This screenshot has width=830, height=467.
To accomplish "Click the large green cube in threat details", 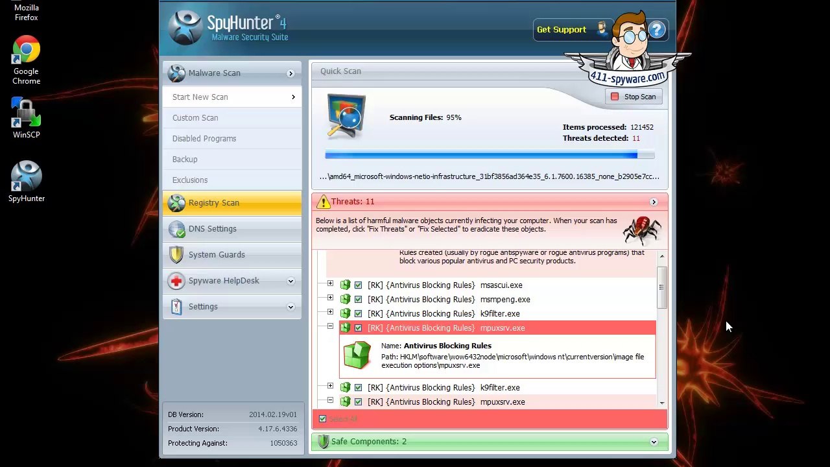I will [x=357, y=355].
